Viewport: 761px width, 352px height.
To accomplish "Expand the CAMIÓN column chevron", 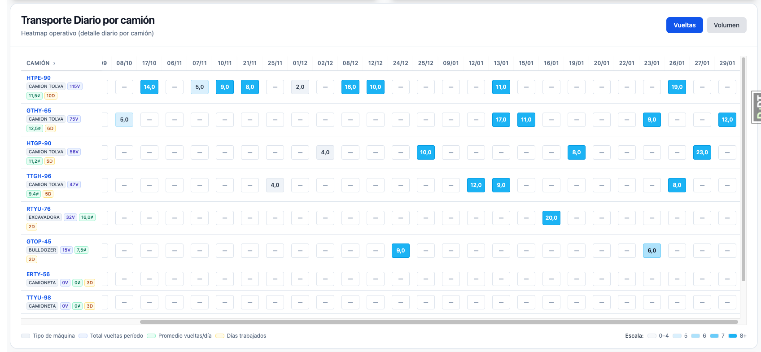I will coord(54,63).
